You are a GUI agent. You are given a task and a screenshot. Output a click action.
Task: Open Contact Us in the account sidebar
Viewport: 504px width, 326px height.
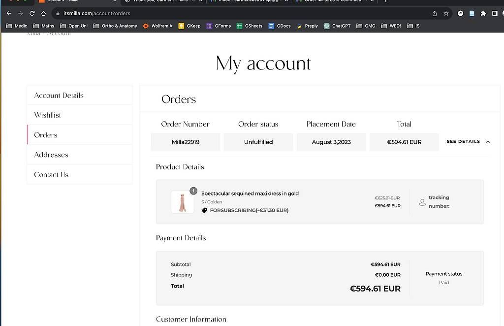tap(80, 175)
